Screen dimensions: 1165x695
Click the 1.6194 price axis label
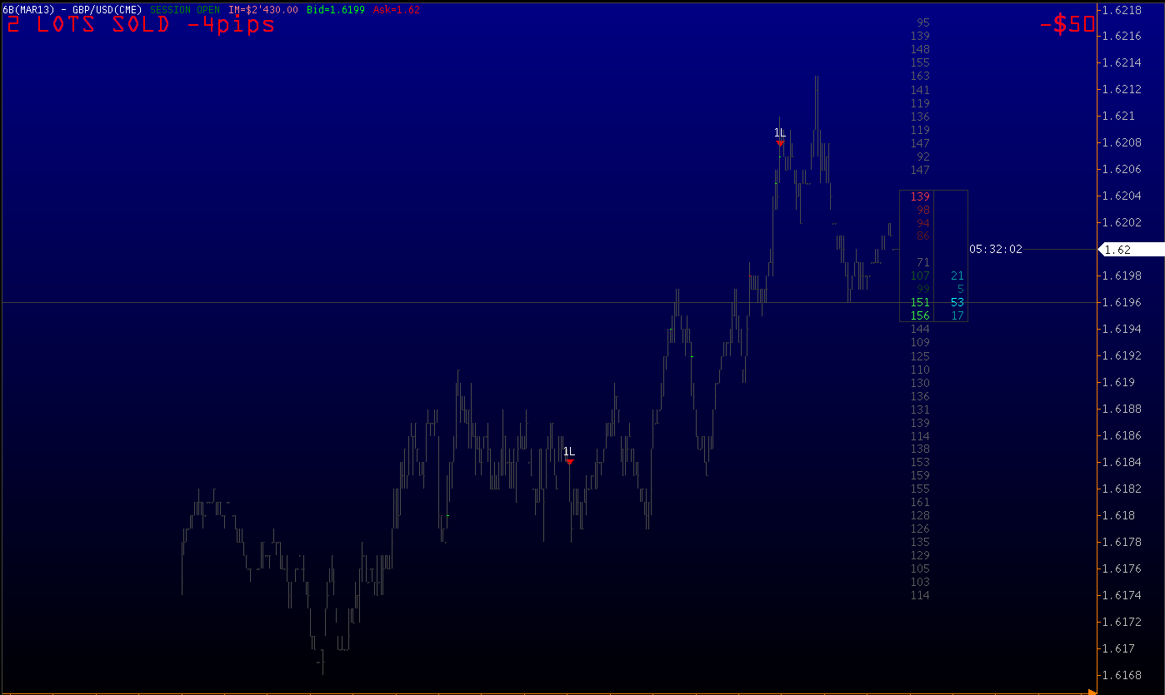click(1121, 330)
